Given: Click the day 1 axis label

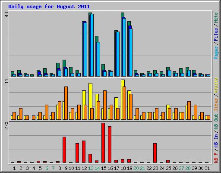Looking at the screenshot, I should coord(14,168).
